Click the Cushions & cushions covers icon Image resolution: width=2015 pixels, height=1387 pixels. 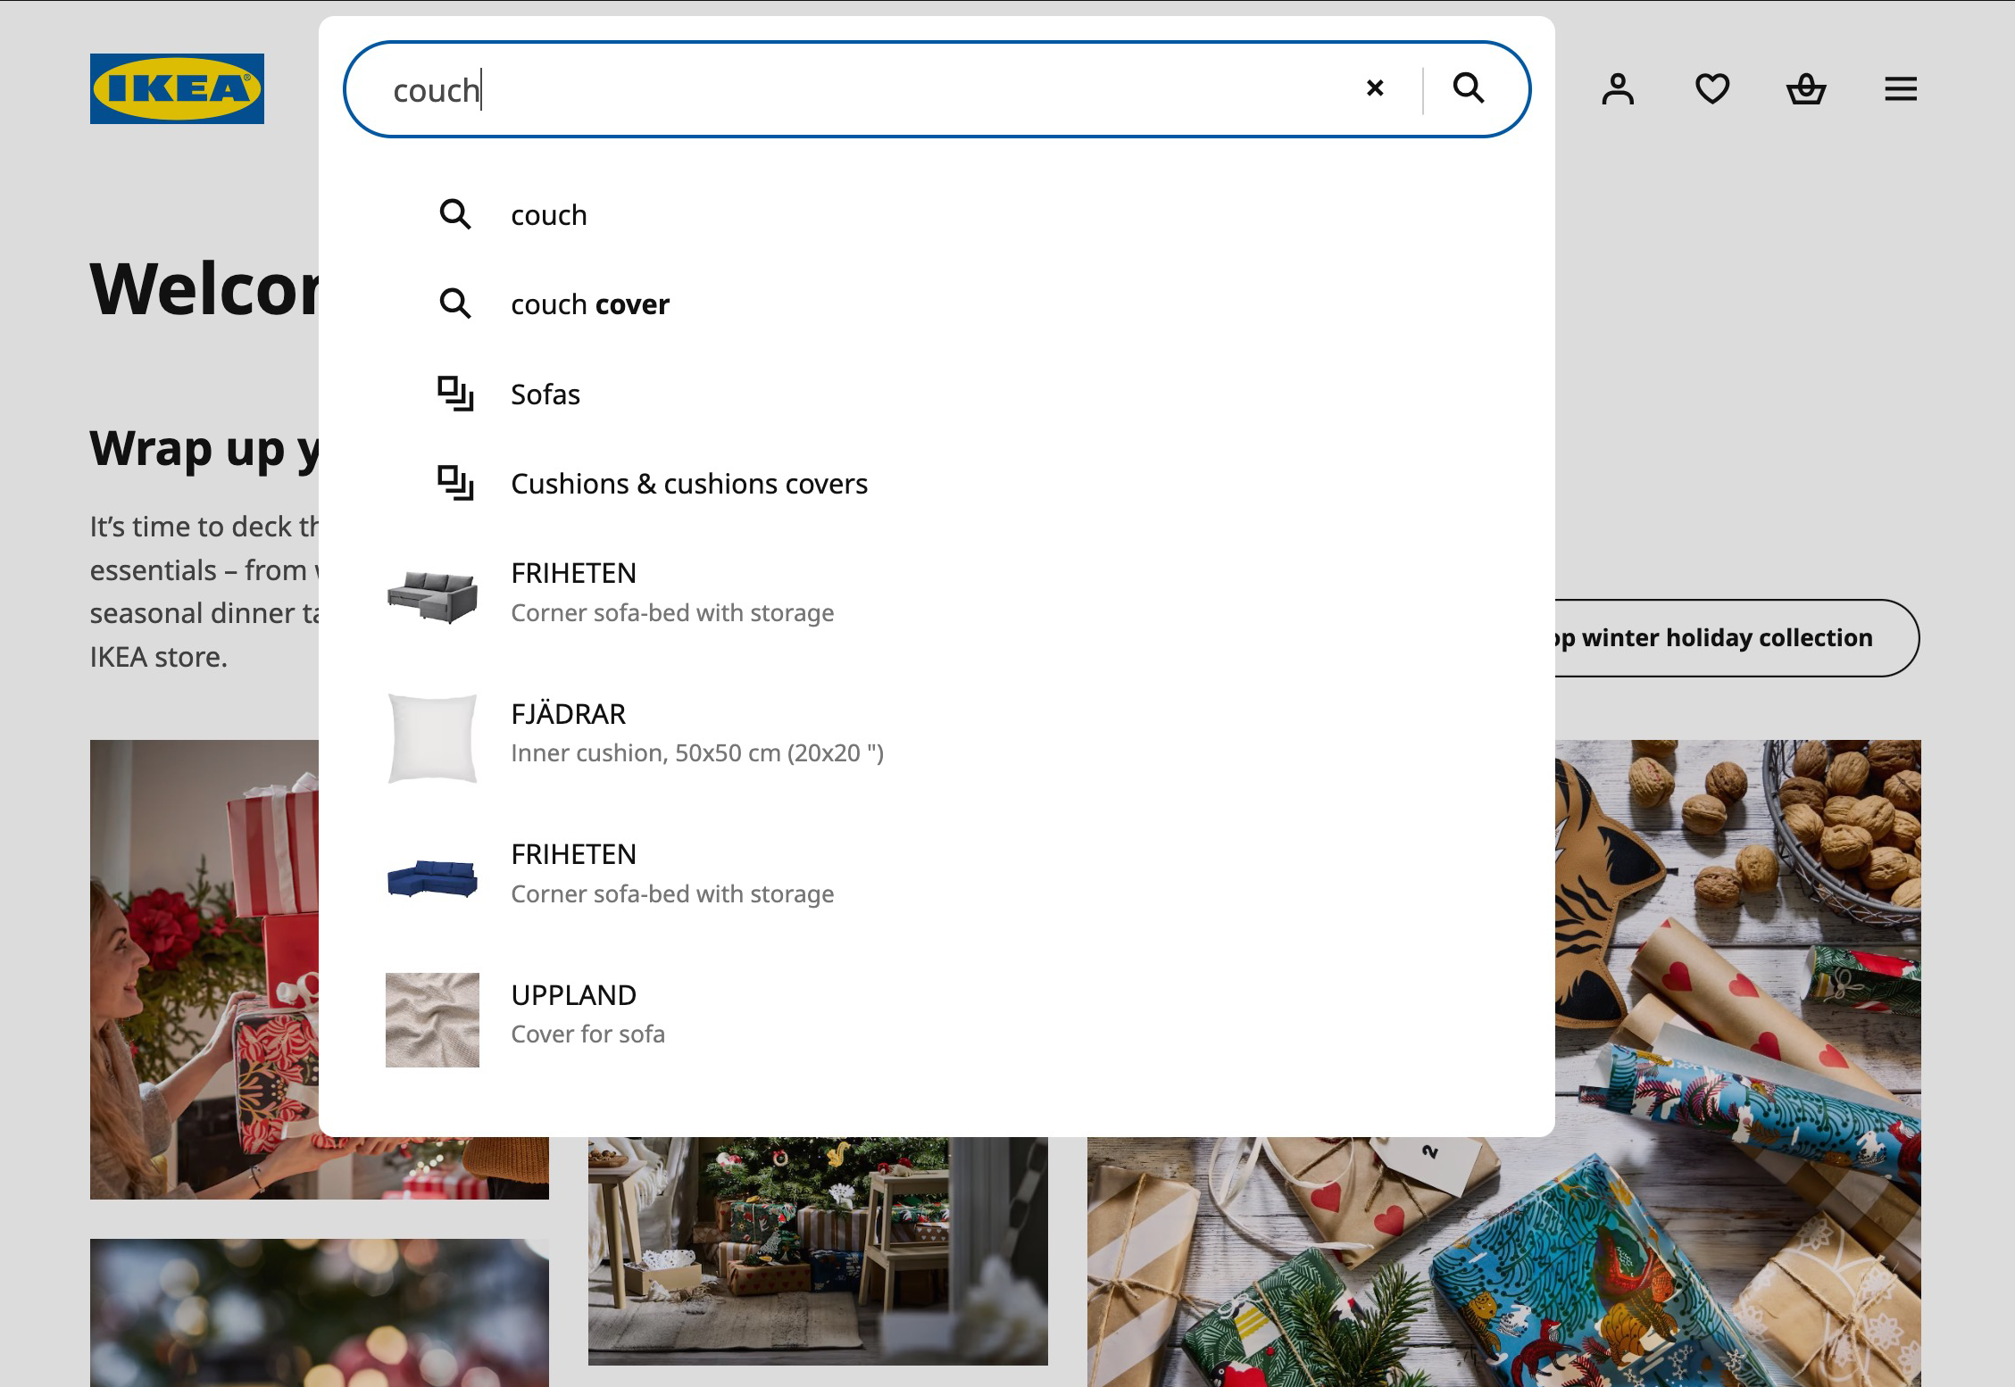[454, 484]
